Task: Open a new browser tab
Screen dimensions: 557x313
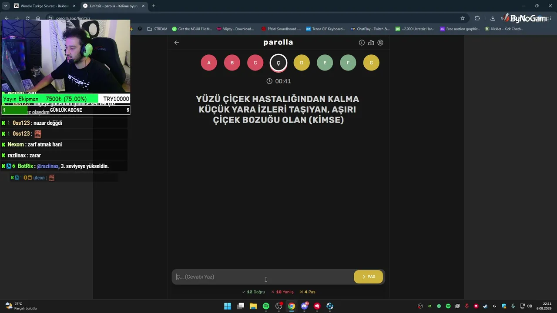Action: pos(154,6)
